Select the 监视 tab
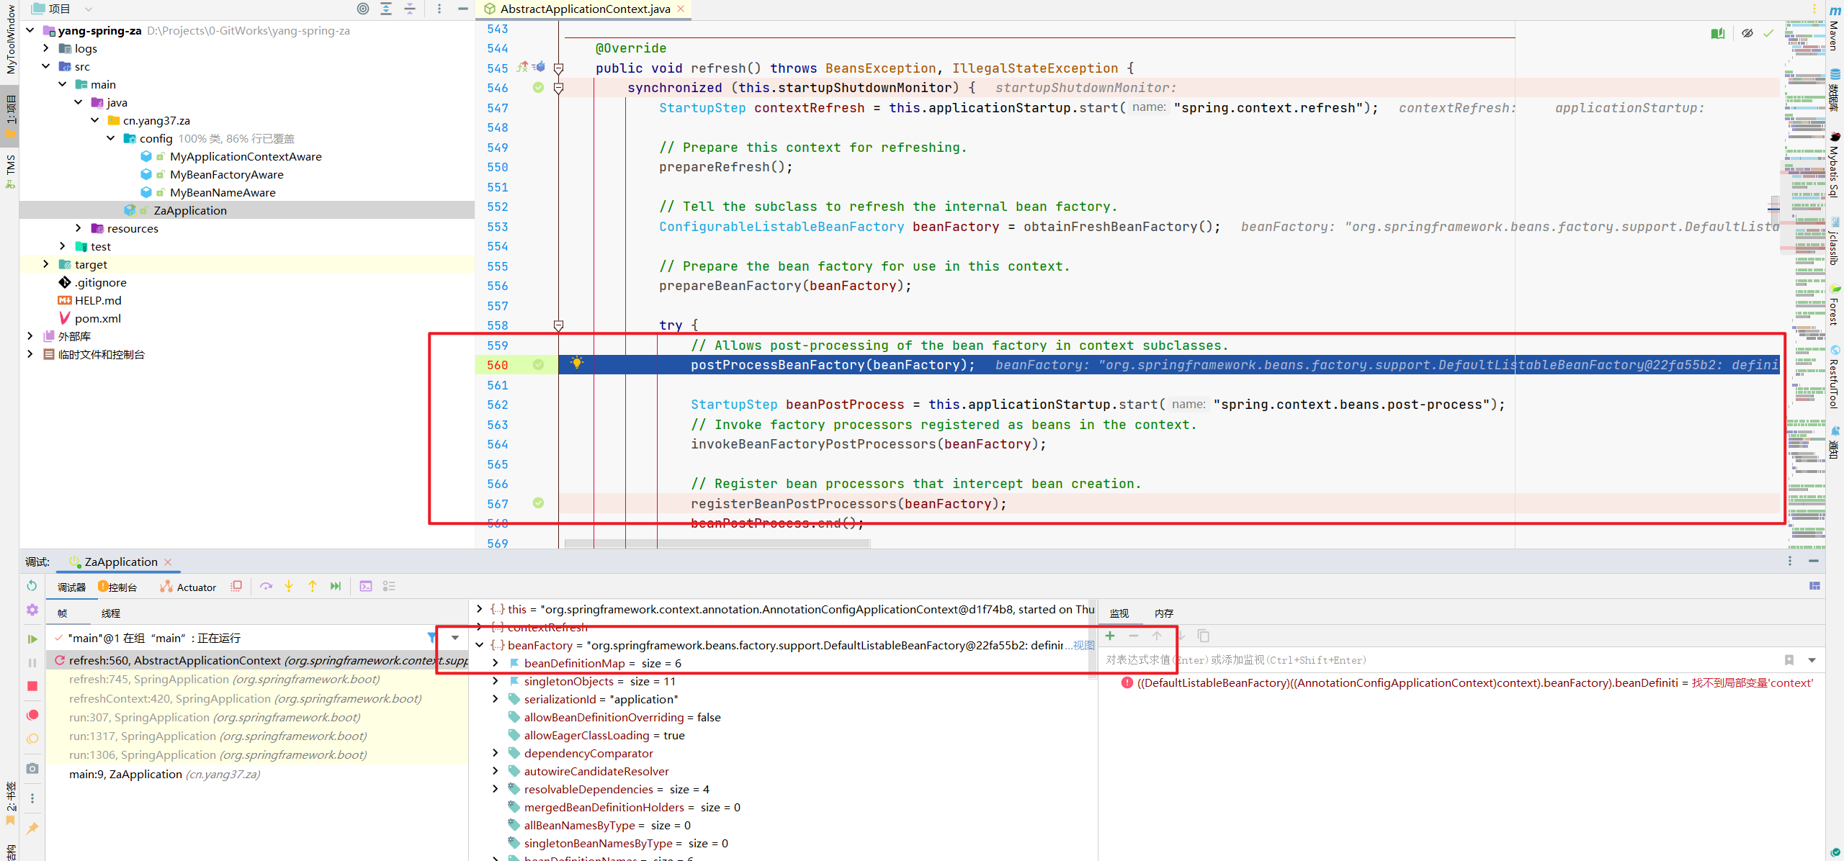This screenshot has width=1844, height=861. (x=1119, y=613)
